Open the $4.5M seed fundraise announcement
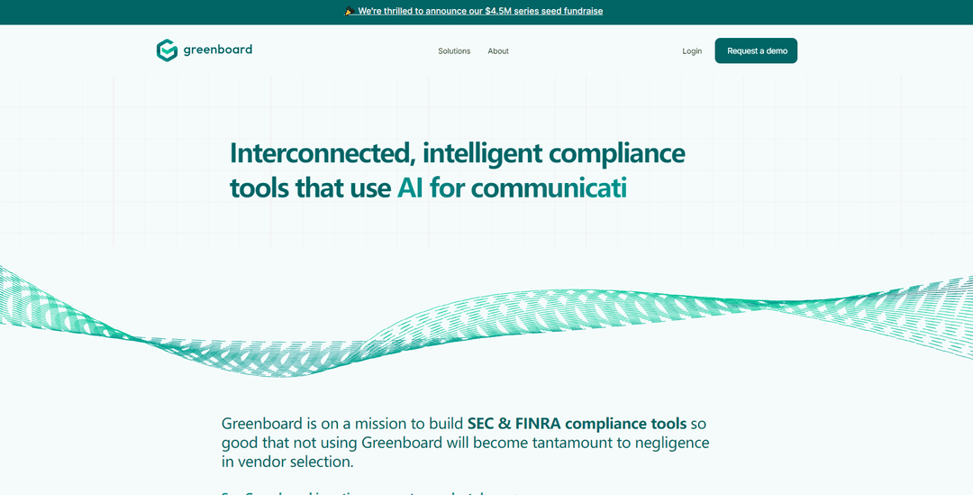 479,11
